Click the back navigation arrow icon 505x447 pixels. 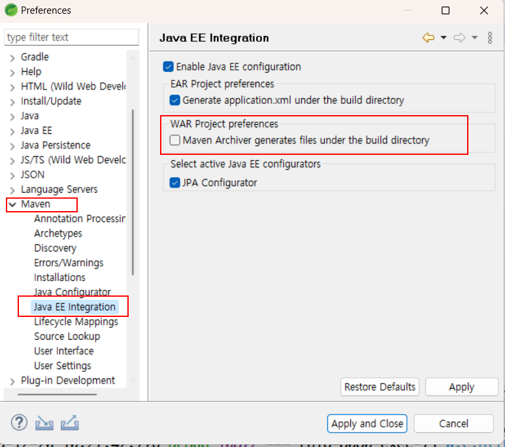pos(429,38)
